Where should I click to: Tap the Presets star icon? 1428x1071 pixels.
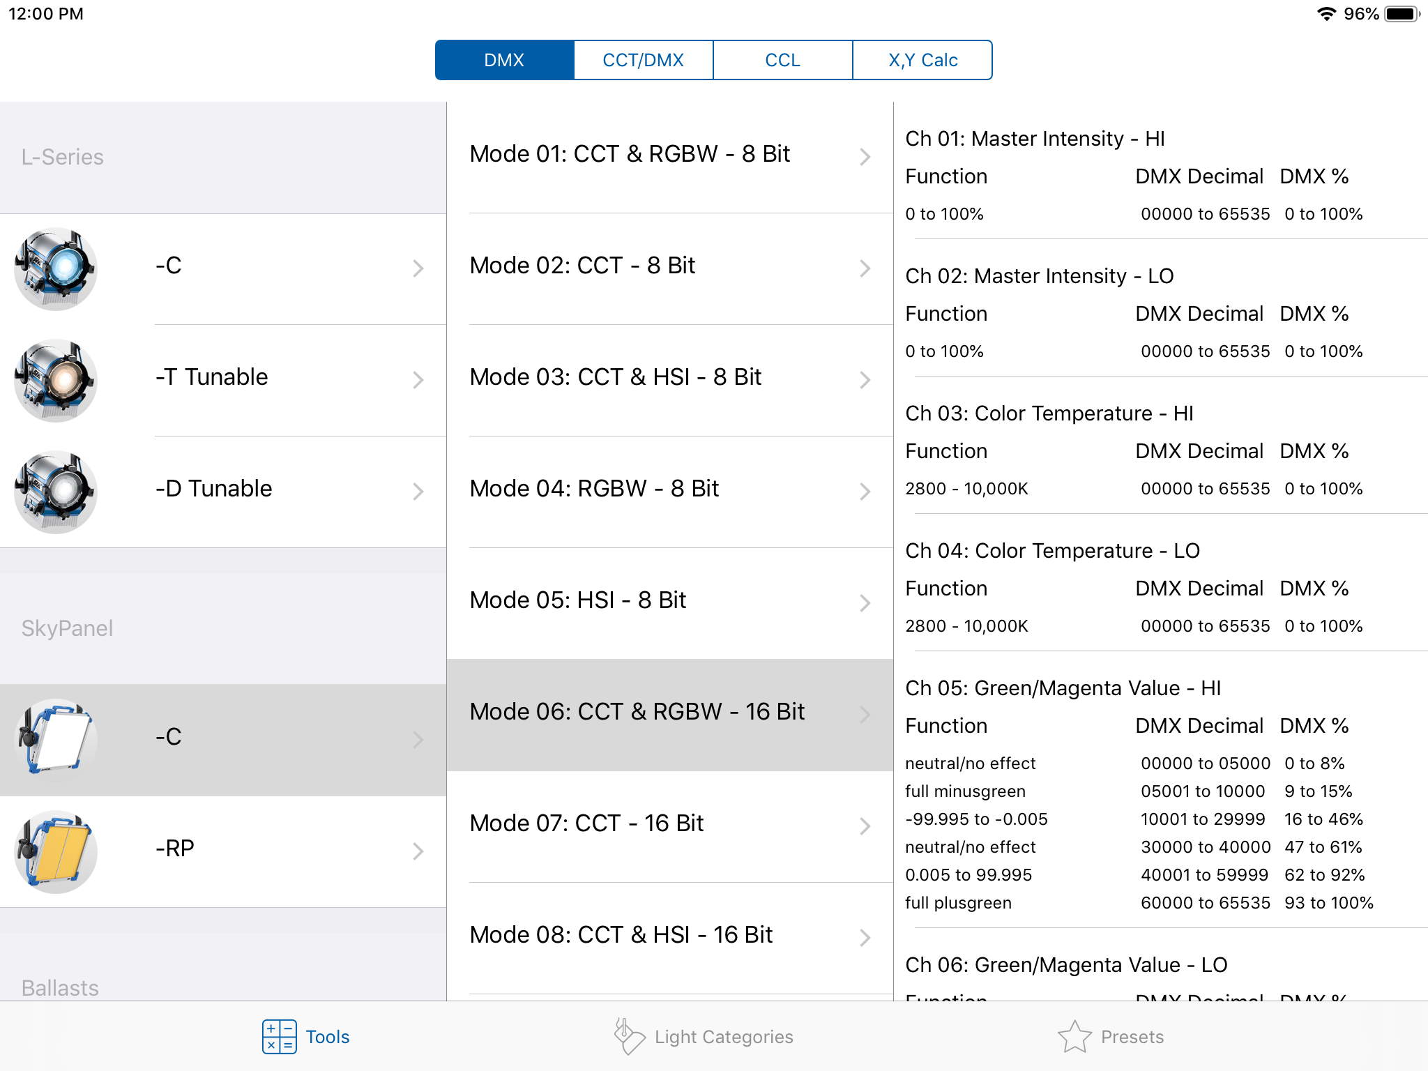(1074, 1036)
